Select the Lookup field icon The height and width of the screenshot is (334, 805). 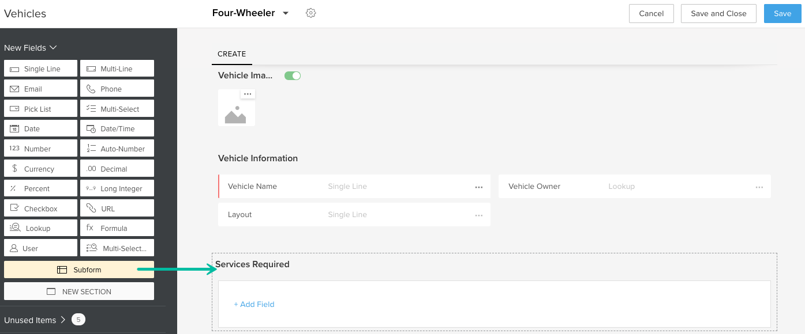point(15,228)
